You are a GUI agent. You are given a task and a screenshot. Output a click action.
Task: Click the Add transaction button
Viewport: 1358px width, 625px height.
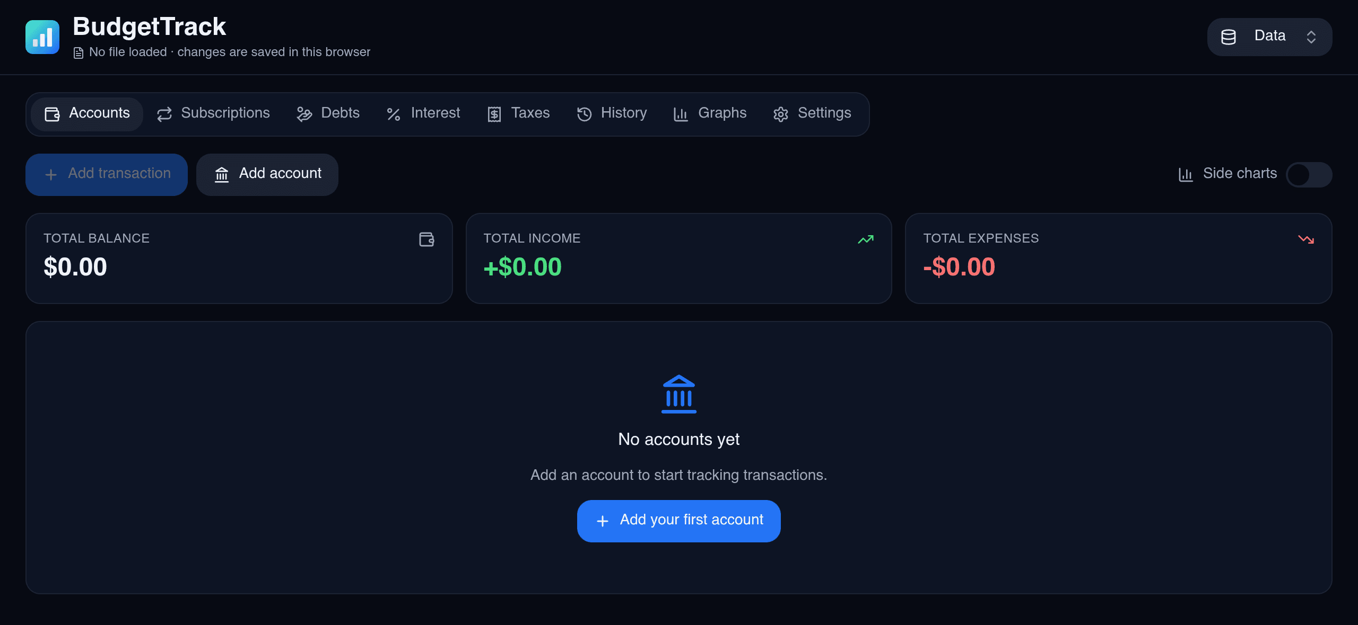pyautogui.click(x=107, y=174)
